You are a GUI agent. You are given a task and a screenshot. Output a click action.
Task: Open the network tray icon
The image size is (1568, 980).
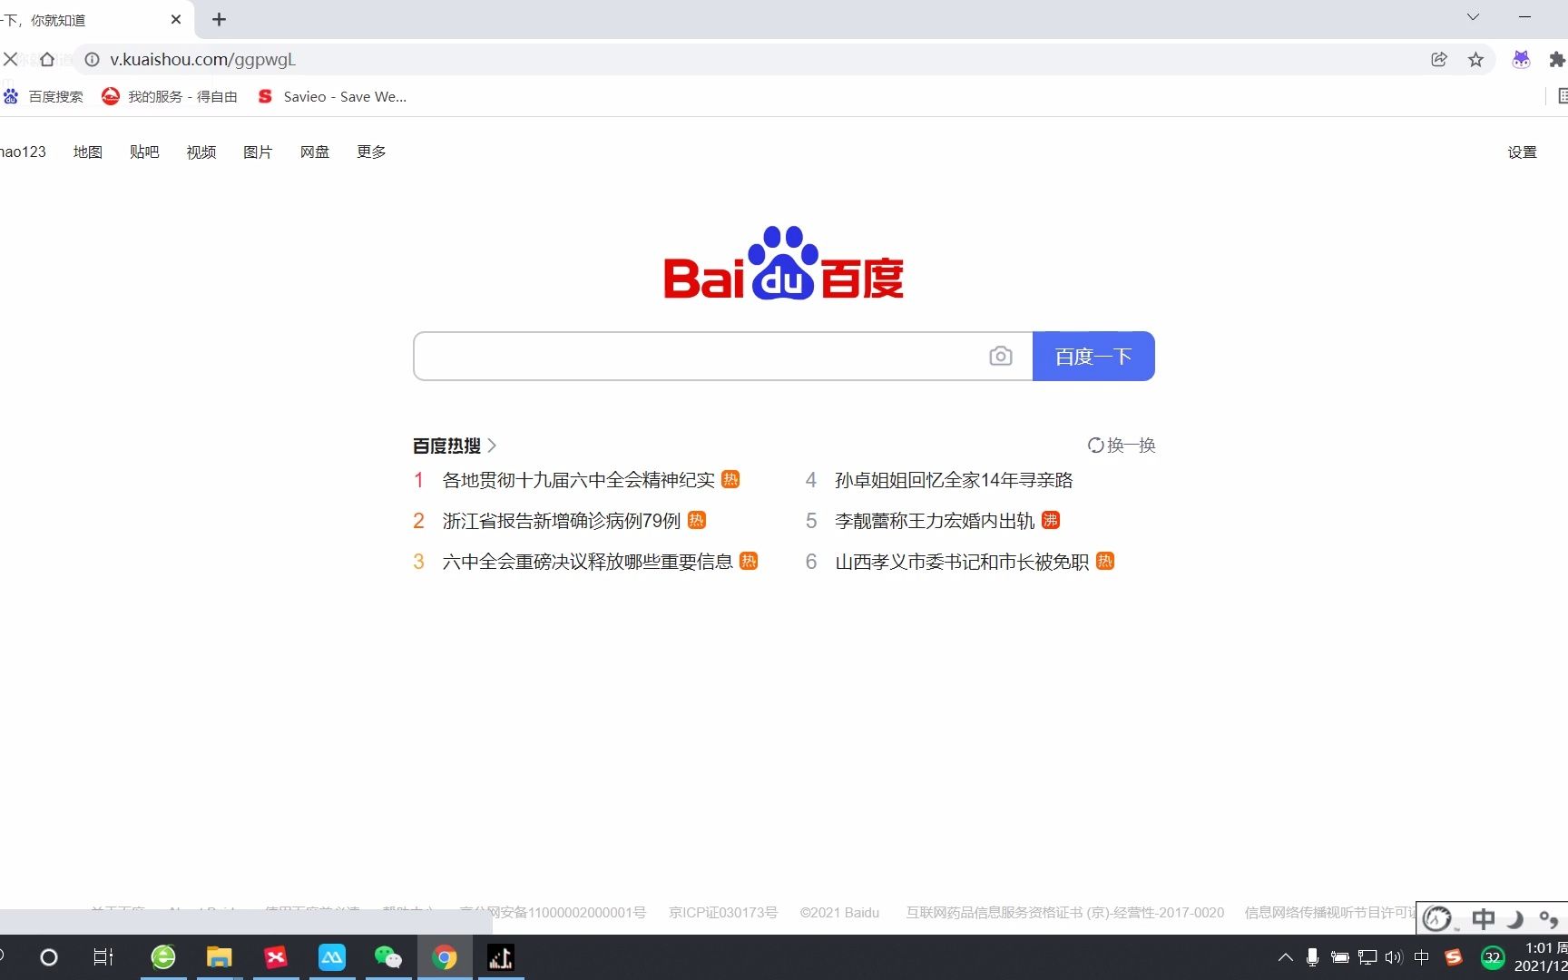click(1367, 957)
